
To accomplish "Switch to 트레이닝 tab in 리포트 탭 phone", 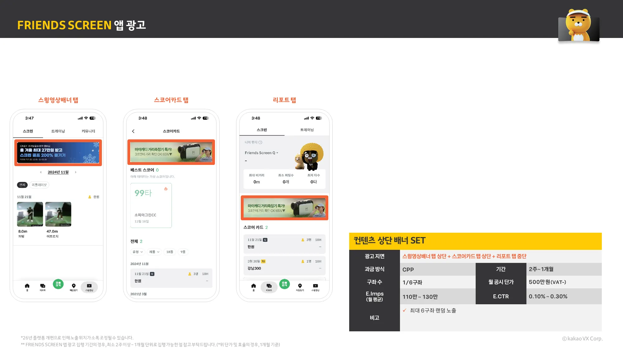I will 307,130.
